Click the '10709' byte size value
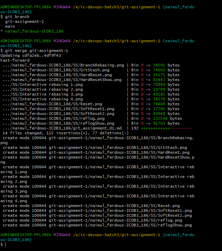Screen dimensions: 222x251 (x=159, y=89)
